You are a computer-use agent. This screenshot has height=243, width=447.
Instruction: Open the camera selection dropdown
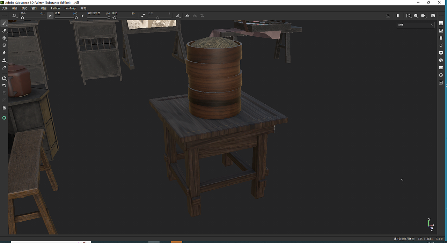424,16
